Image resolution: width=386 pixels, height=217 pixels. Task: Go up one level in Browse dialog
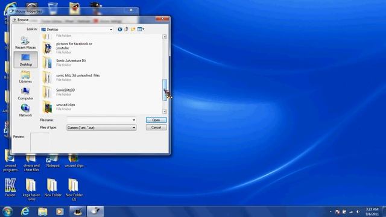[126, 30]
